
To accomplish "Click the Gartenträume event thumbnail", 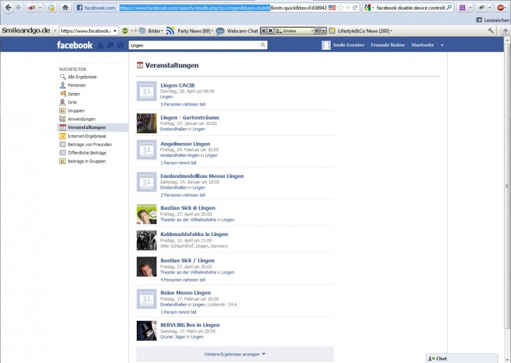I will point(147,123).
